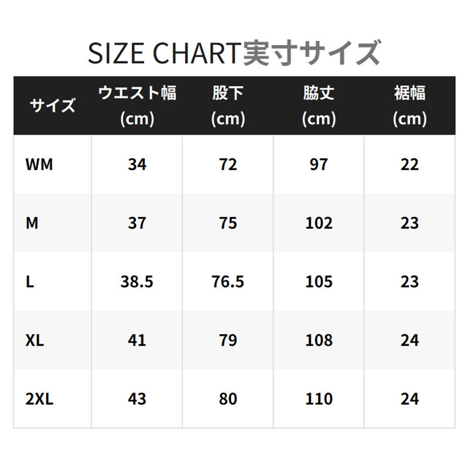This screenshot has width=469, height=469.
Task: Click the SIZE CHART実寸サイズ title
Action: 234,53
